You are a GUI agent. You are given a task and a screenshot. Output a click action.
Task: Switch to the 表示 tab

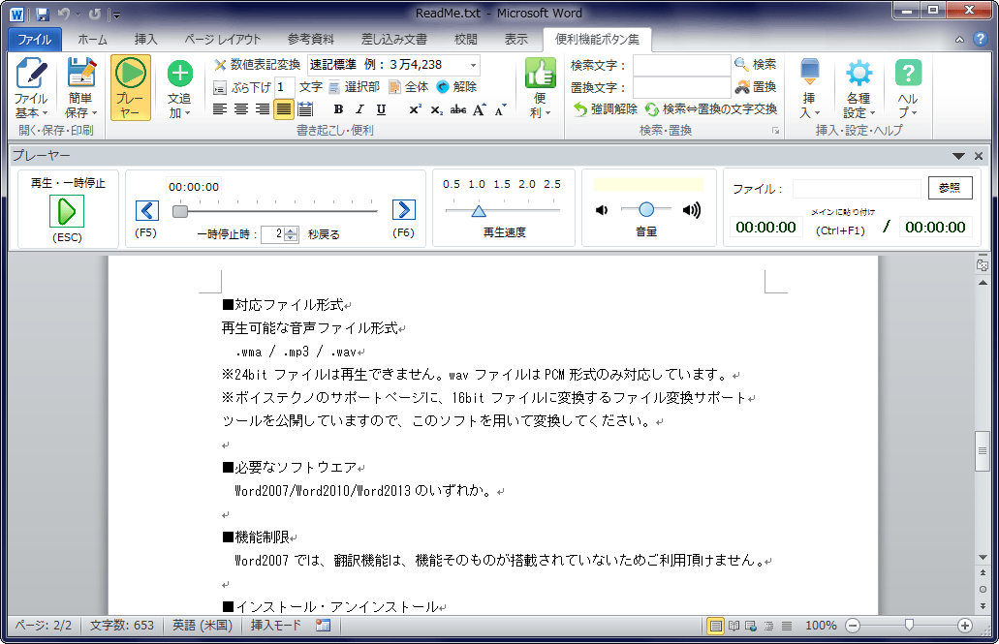pos(516,40)
